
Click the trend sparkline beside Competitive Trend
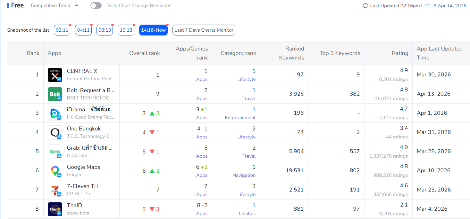click(77, 5)
